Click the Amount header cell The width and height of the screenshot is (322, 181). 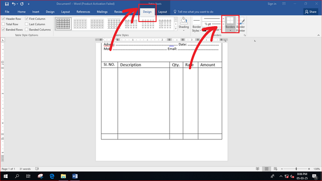pyautogui.click(x=210, y=65)
